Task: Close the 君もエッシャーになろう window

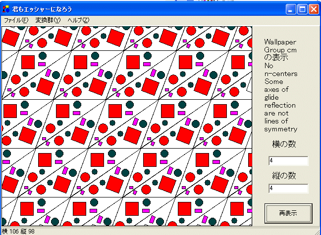Action: point(314,9)
